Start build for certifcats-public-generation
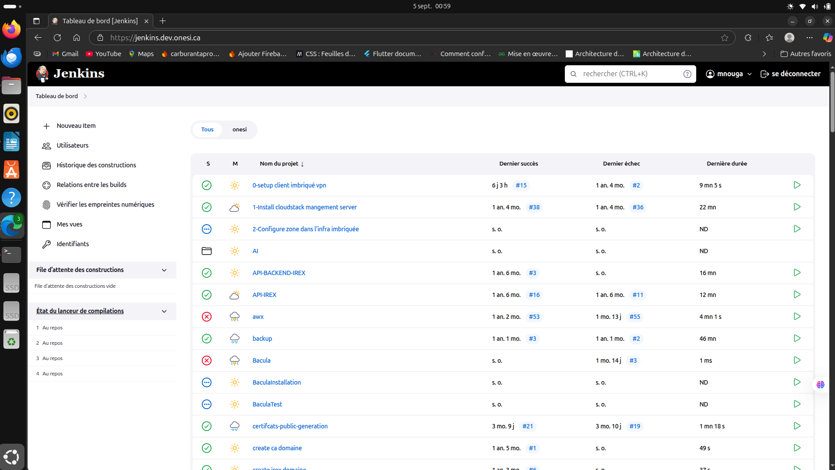 (x=797, y=426)
